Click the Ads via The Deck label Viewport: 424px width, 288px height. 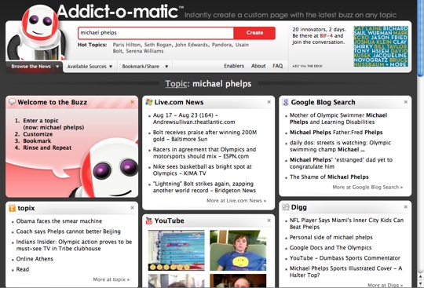click(x=308, y=66)
